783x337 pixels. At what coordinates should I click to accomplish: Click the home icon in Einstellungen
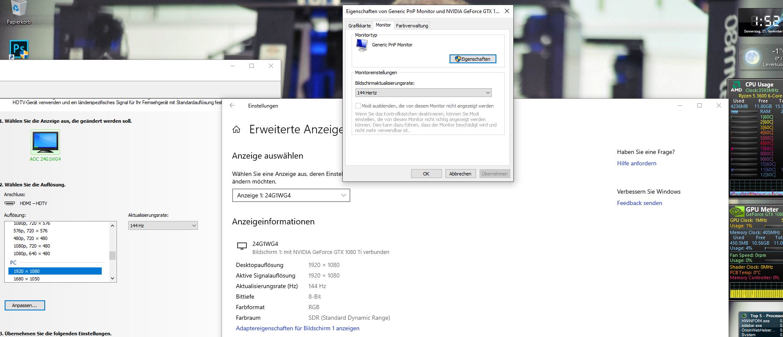point(236,129)
